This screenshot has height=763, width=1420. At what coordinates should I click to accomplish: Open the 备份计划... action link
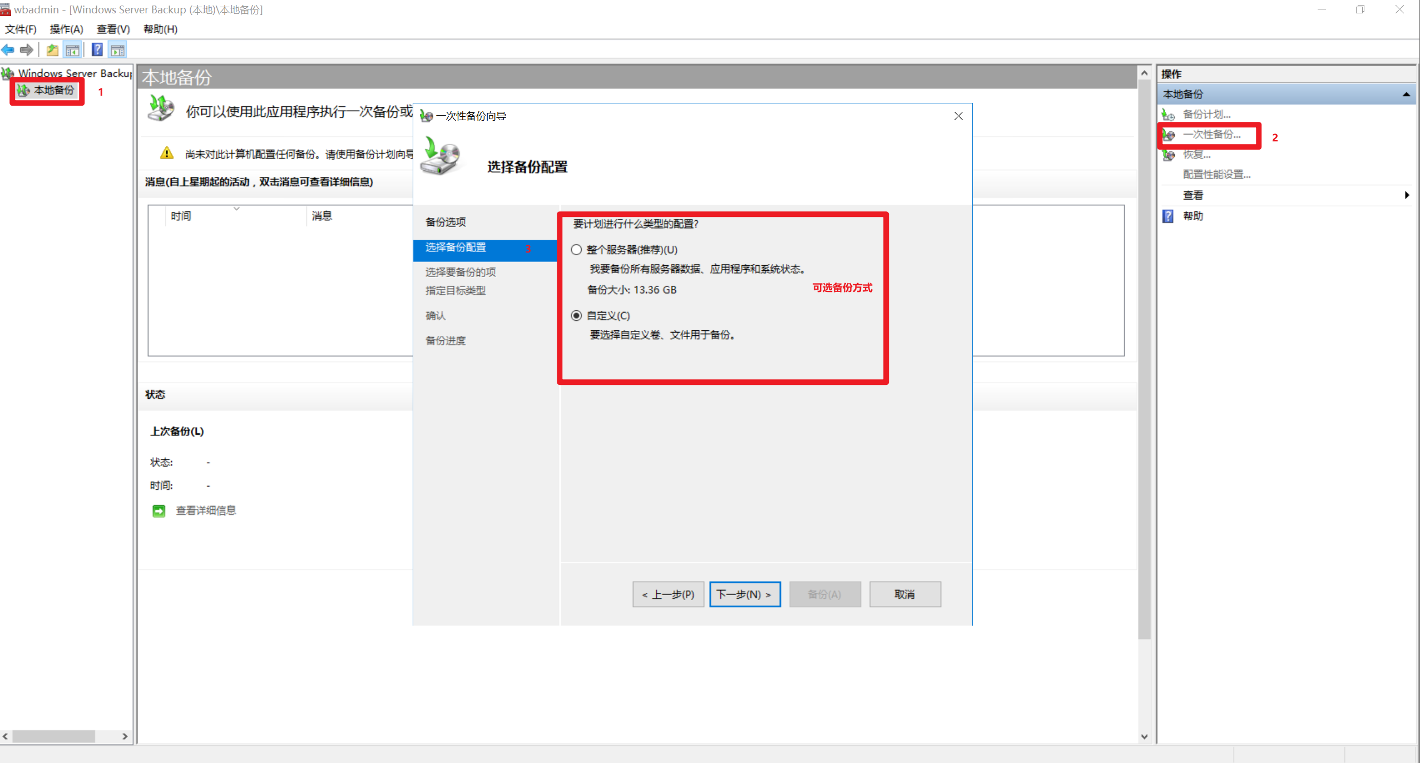point(1206,114)
